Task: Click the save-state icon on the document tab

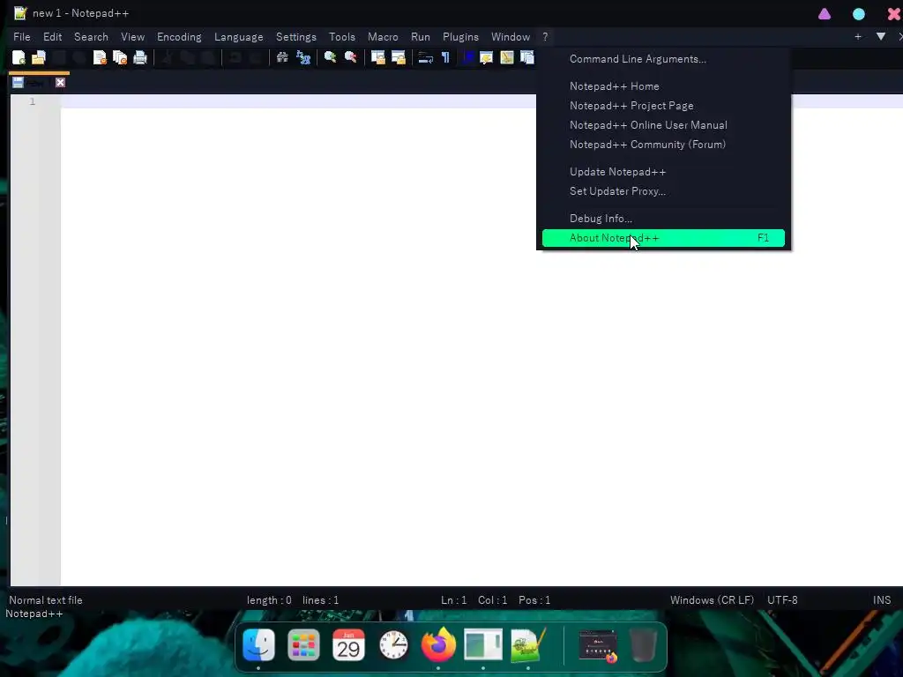Action: point(18,82)
